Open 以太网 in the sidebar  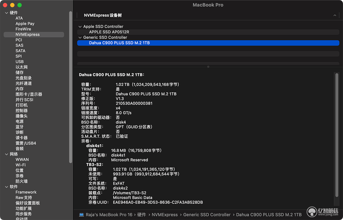(x=21, y=67)
